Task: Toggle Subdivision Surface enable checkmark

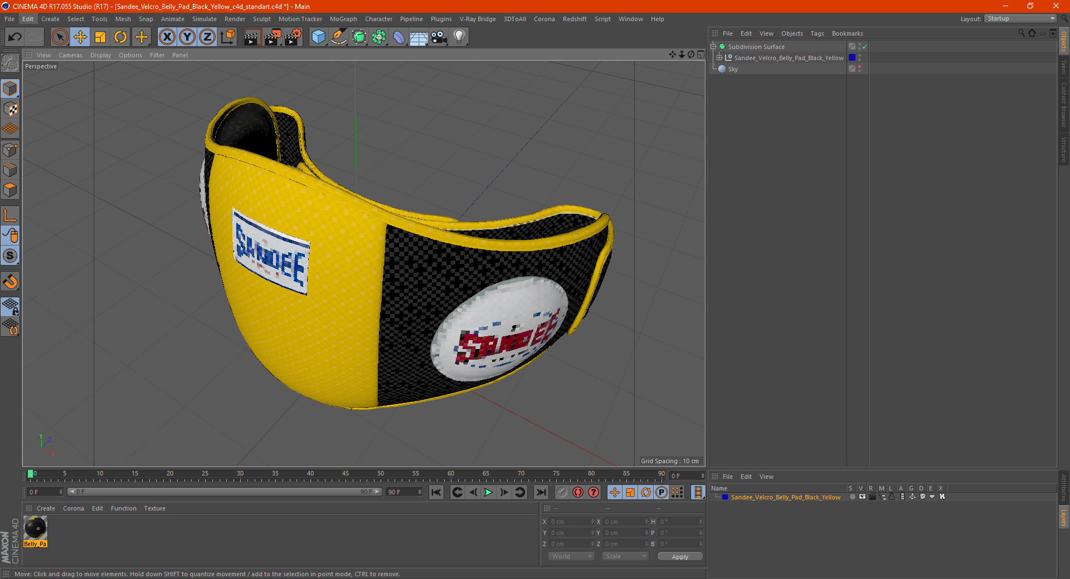Action: click(864, 47)
